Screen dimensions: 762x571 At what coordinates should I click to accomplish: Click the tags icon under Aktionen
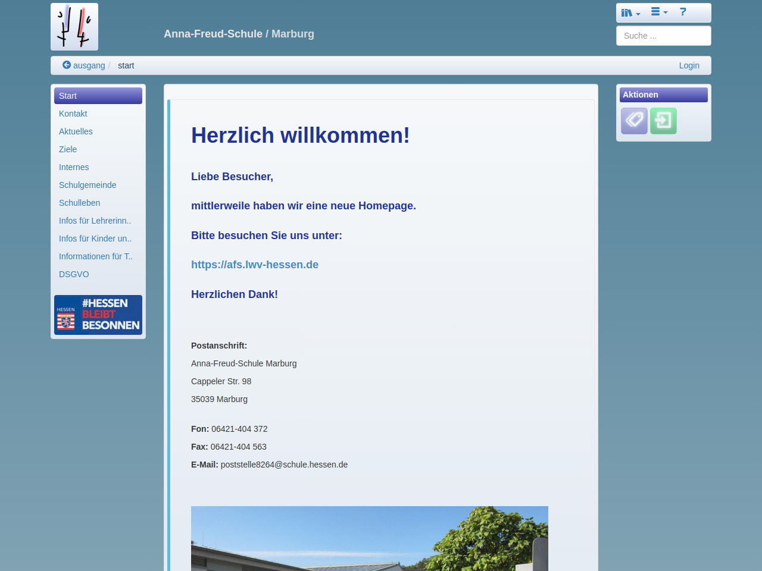tap(634, 121)
